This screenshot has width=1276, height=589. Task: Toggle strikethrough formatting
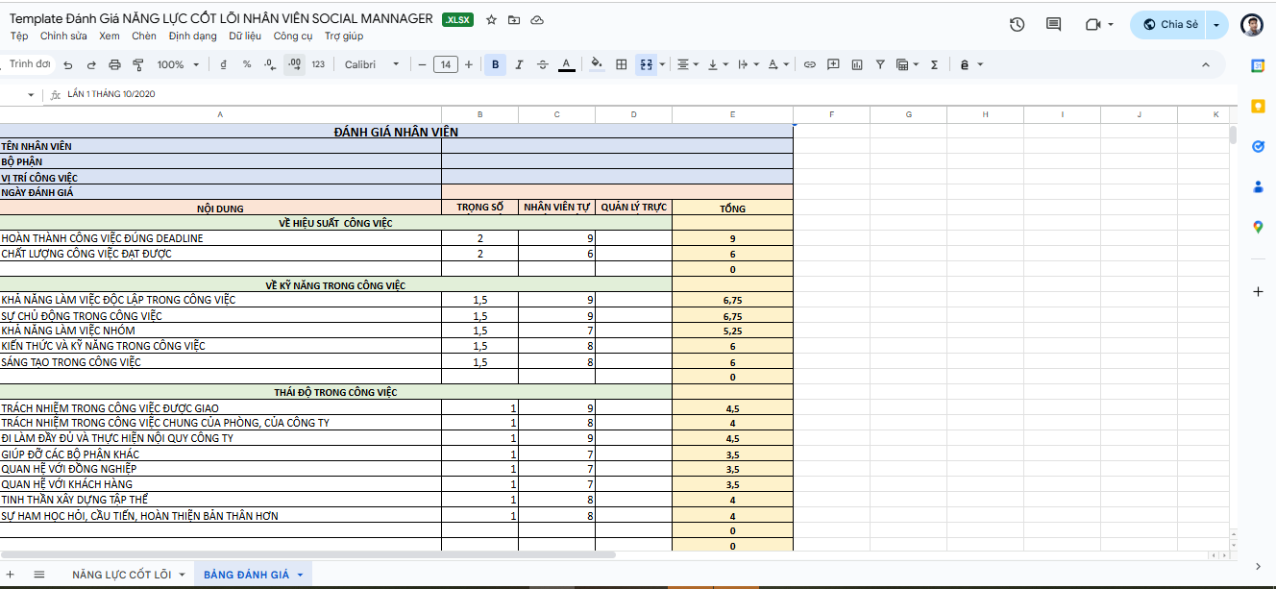click(x=543, y=64)
